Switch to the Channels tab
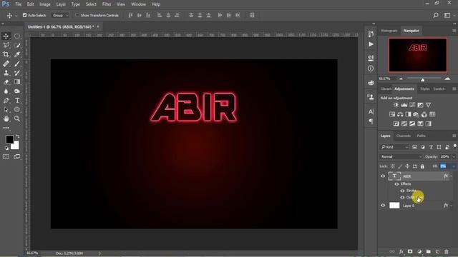The width and height of the screenshot is (458, 257). [x=404, y=136]
